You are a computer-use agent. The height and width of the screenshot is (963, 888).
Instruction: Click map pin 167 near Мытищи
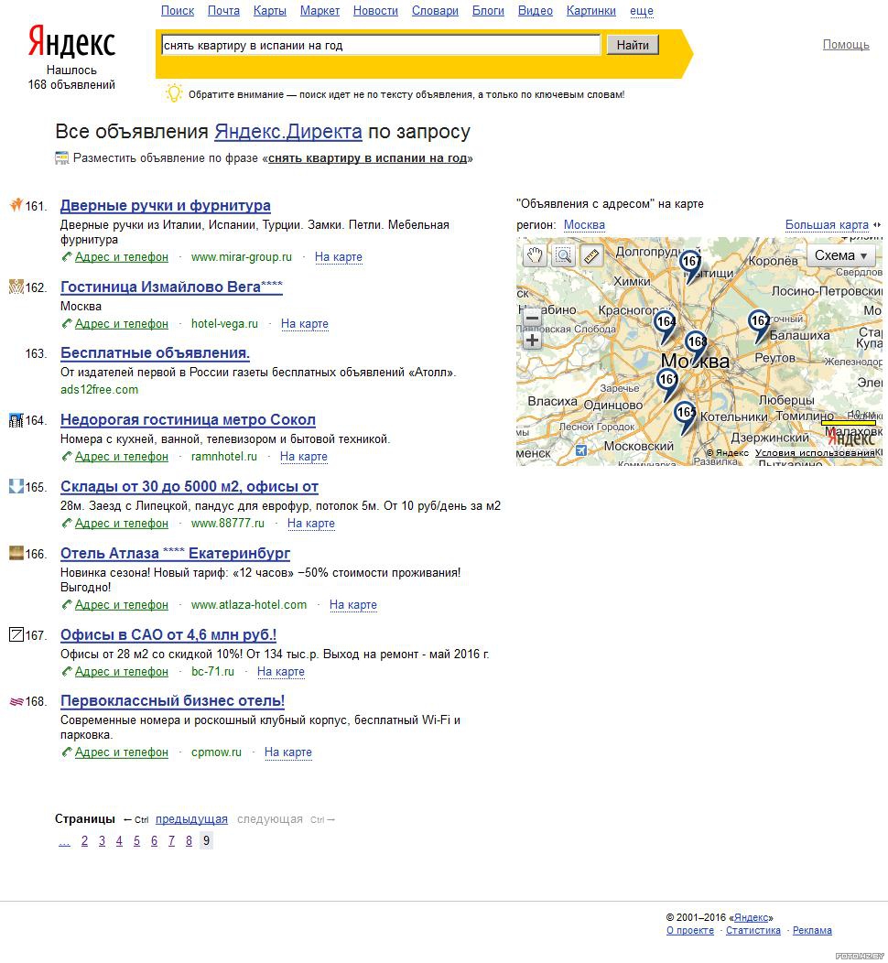[x=691, y=265]
